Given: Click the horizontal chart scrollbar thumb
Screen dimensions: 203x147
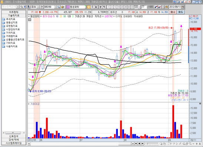Looking at the screenshot, I should pyautogui.click(x=125, y=144).
